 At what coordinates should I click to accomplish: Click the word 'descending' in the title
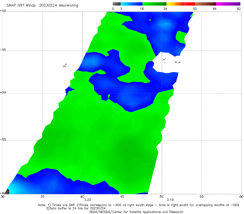pyautogui.click(x=69, y=6)
